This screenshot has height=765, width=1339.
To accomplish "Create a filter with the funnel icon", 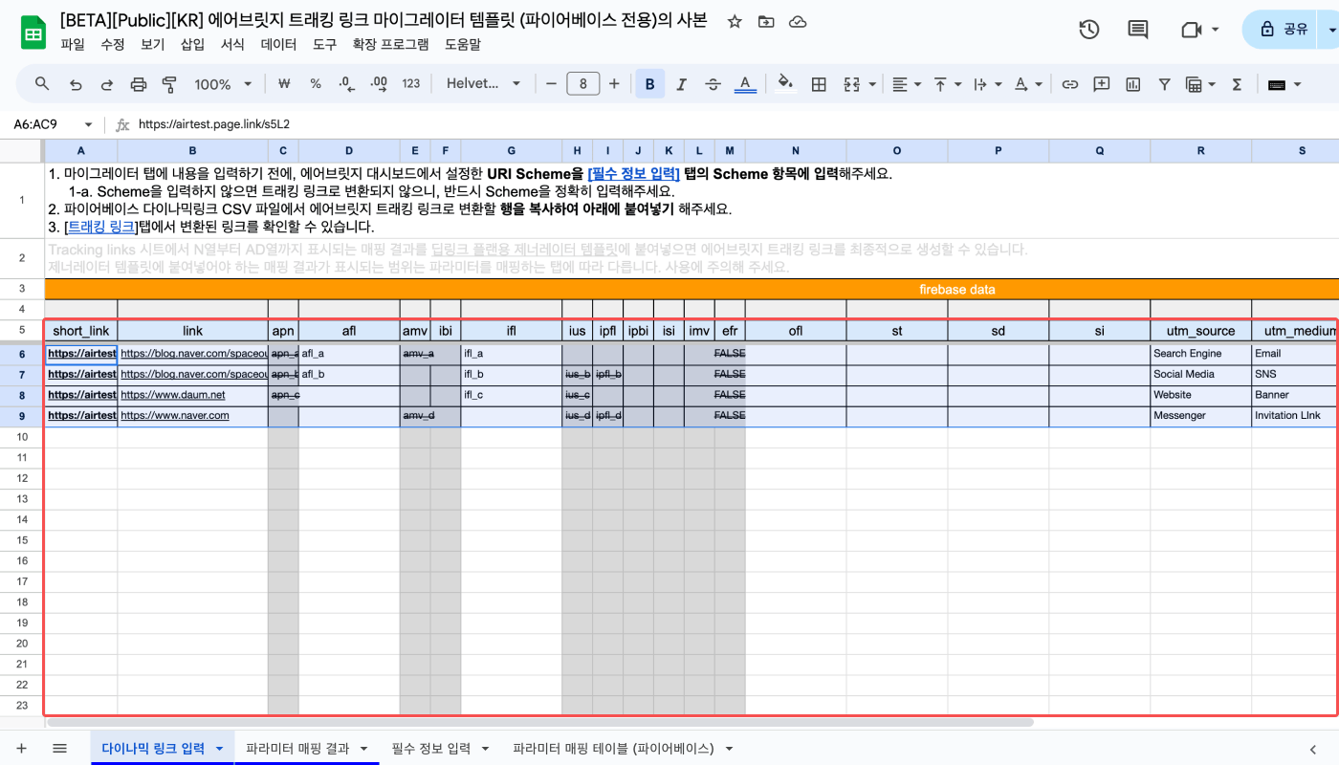I will tap(1165, 84).
